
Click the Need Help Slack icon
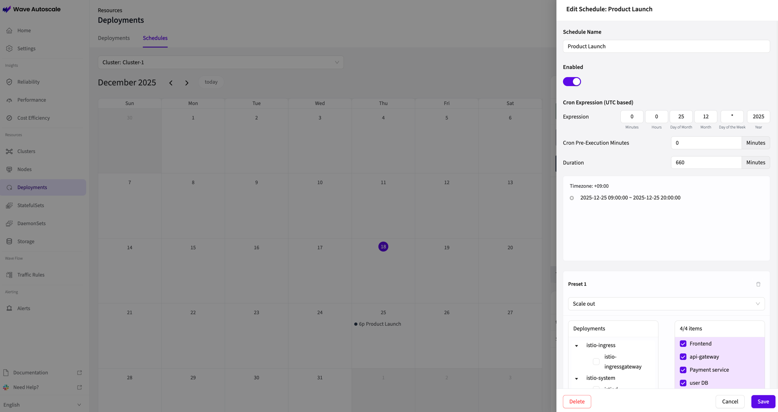tap(6, 387)
